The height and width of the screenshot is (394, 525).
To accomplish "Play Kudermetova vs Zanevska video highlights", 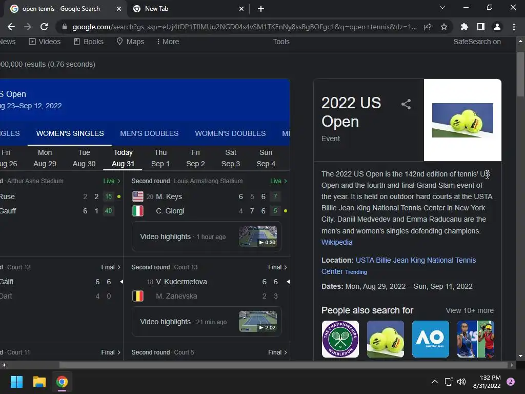I will 207,322.
